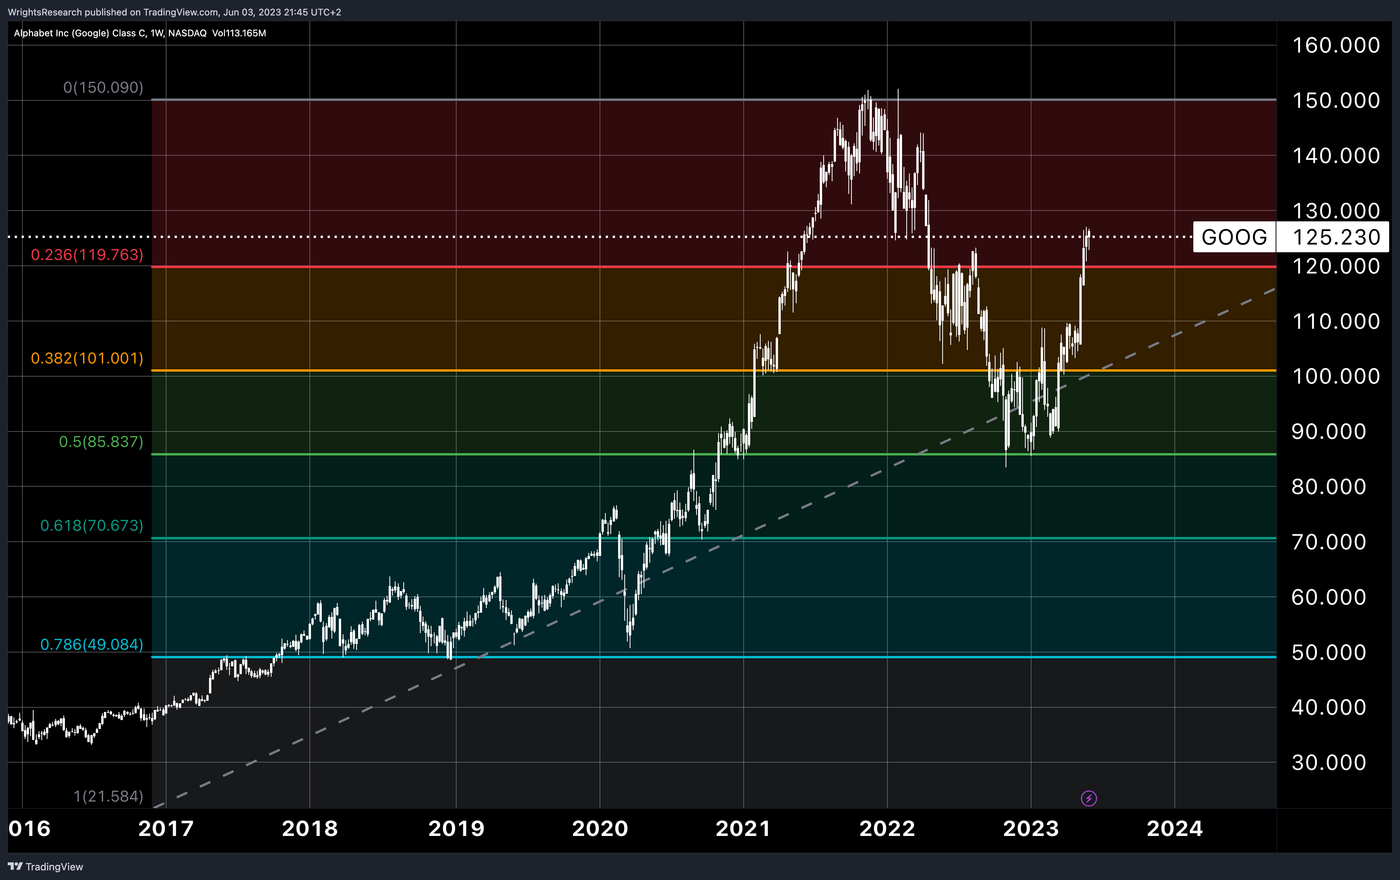Click the 2019 label on time axis

456,828
